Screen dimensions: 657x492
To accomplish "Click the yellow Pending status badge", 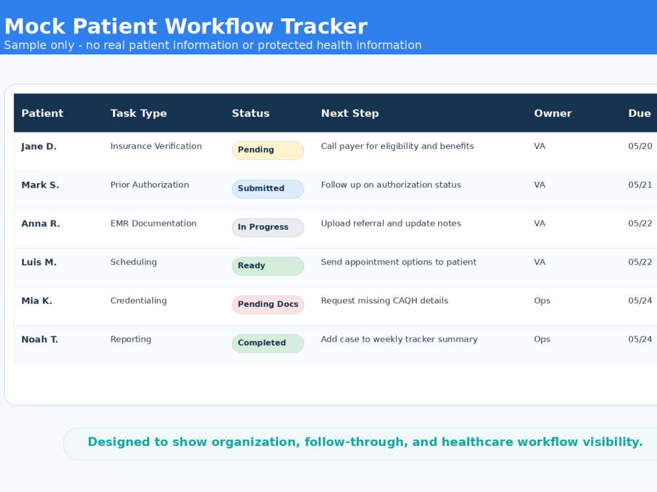I will (x=268, y=150).
